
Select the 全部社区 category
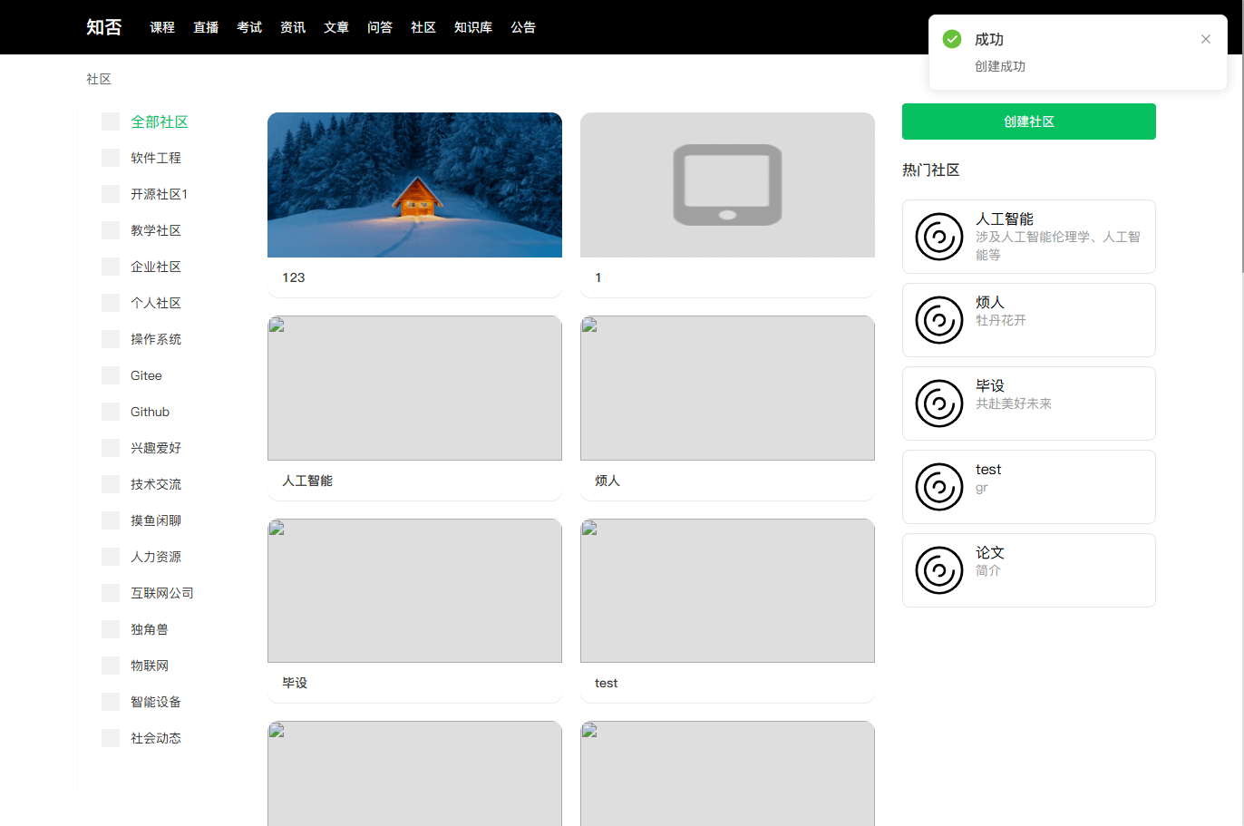159,121
